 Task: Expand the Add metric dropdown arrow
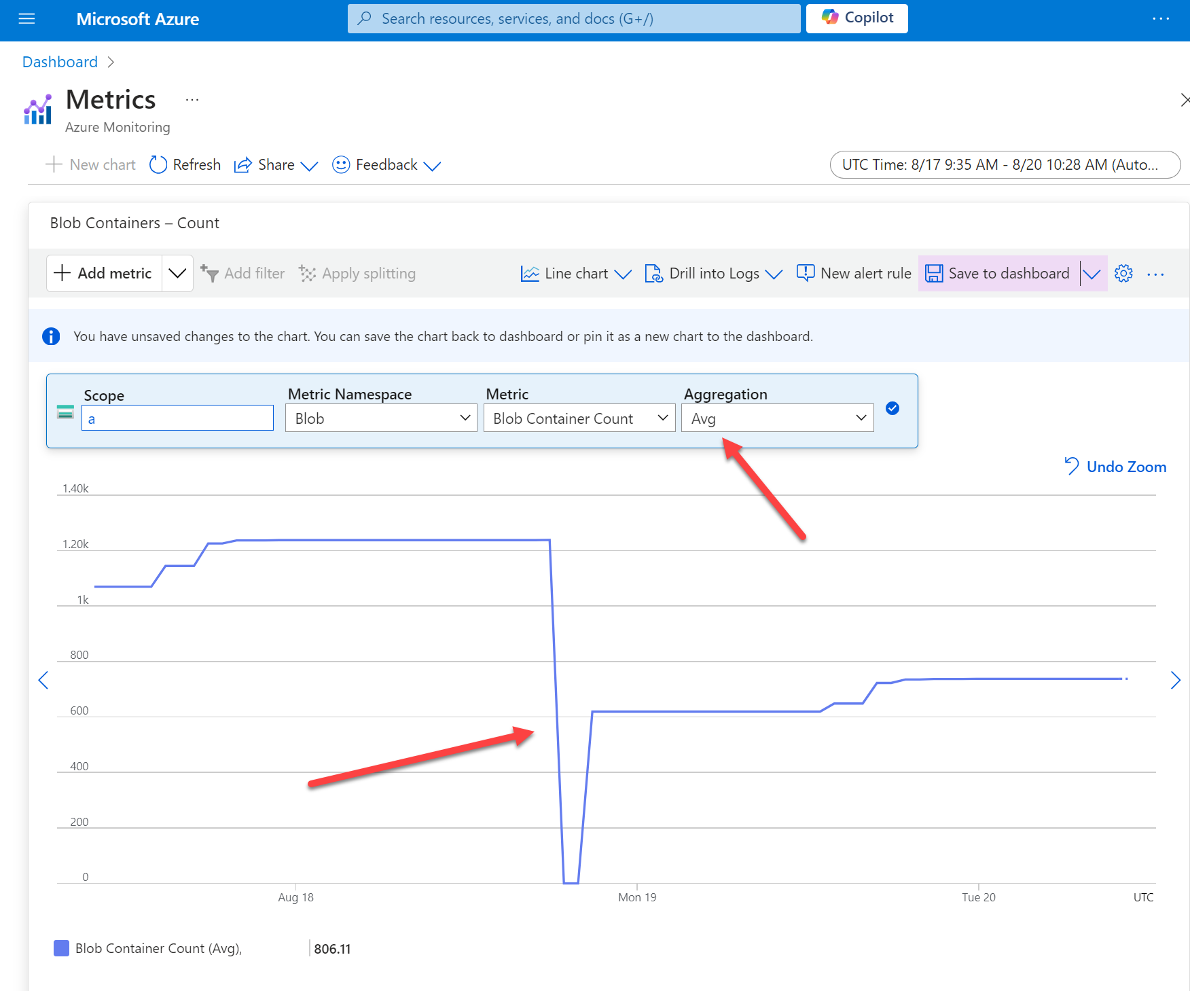(x=177, y=273)
